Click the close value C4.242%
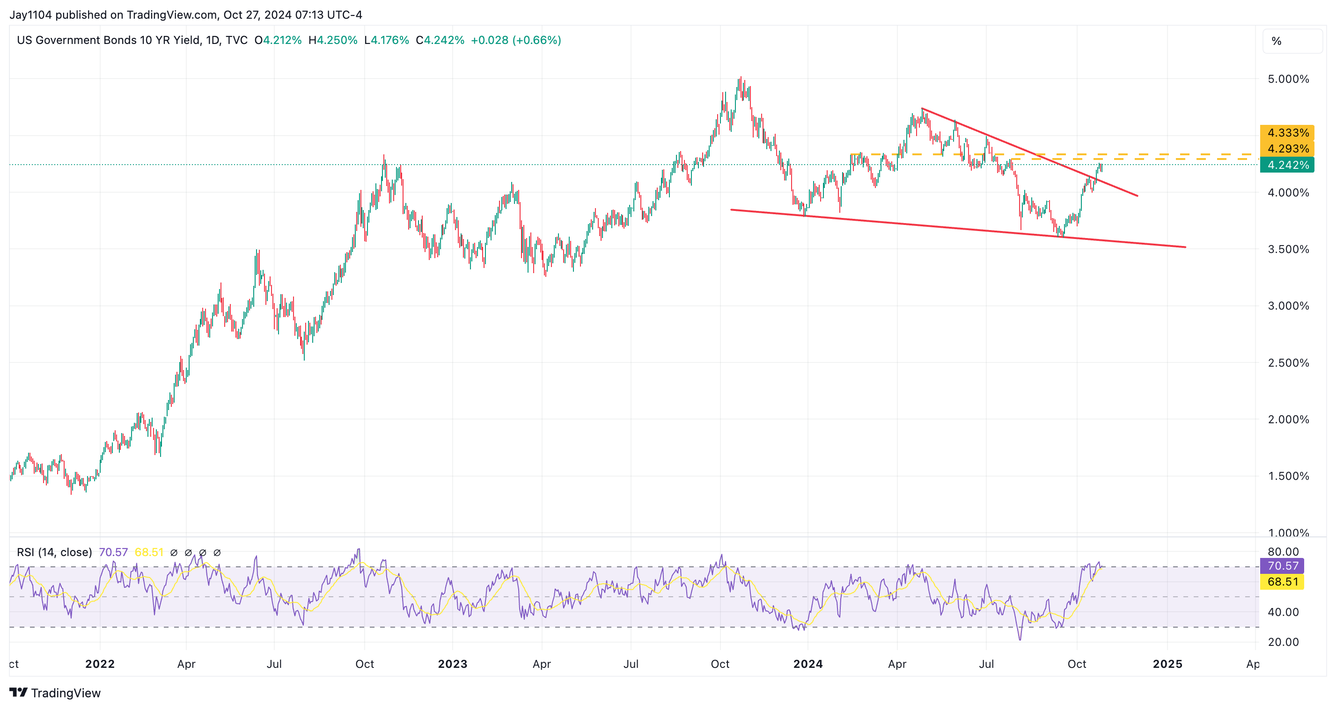1336x709 pixels. tap(440, 40)
